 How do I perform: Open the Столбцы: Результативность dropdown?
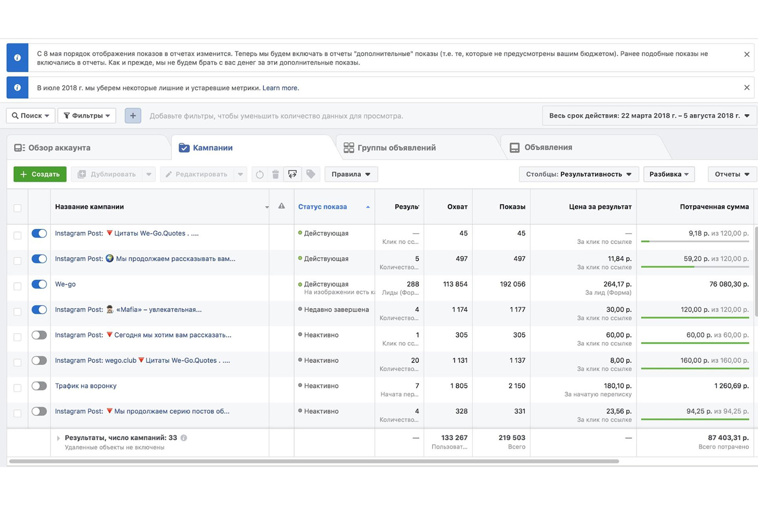(579, 174)
